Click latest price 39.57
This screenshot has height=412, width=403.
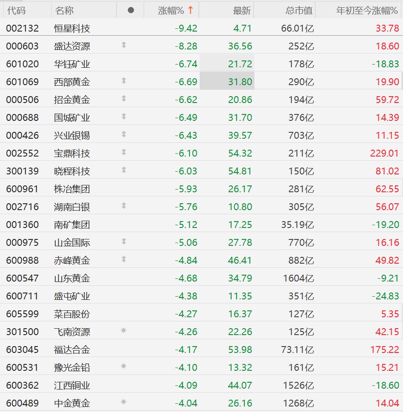pos(240,136)
